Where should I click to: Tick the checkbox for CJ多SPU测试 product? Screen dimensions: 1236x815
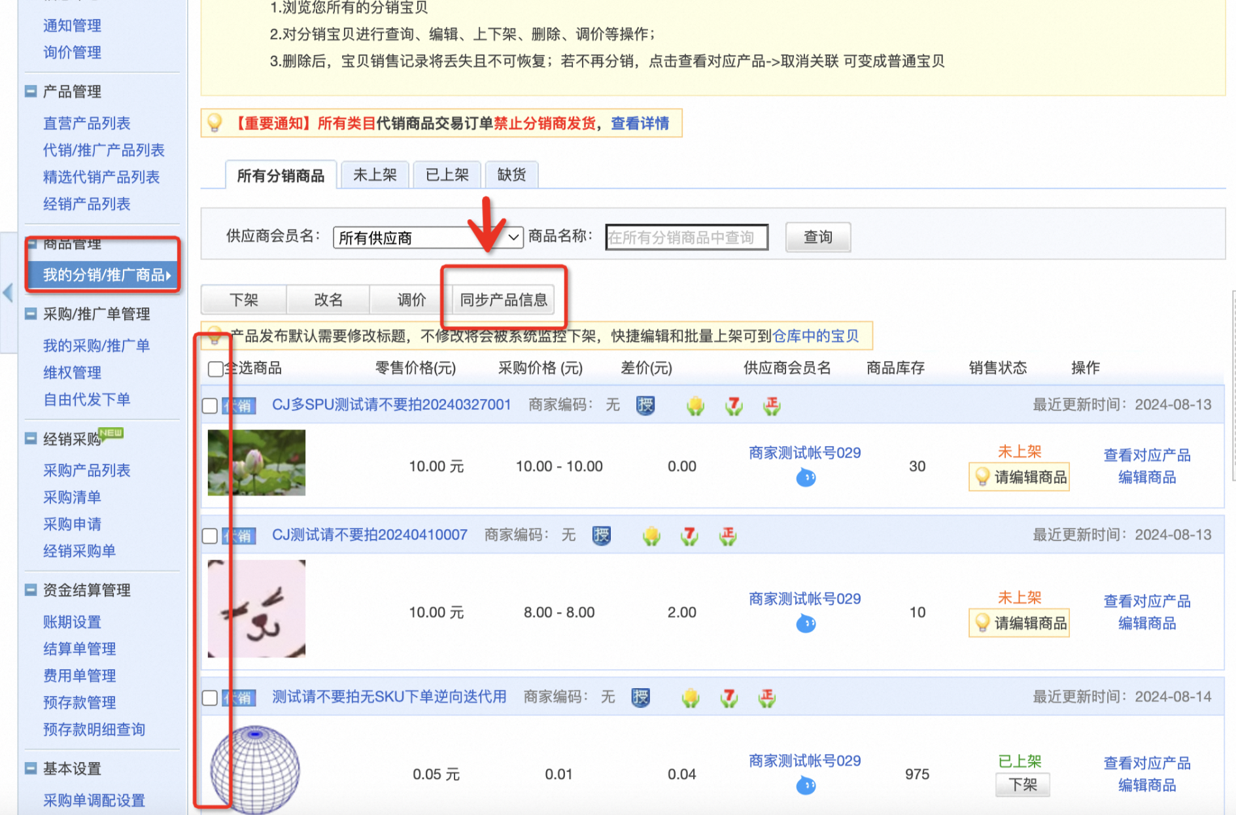pos(210,406)
